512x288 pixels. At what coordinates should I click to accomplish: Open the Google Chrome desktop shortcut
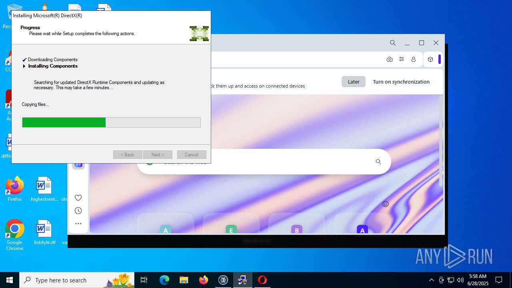[x=14, y=235]
